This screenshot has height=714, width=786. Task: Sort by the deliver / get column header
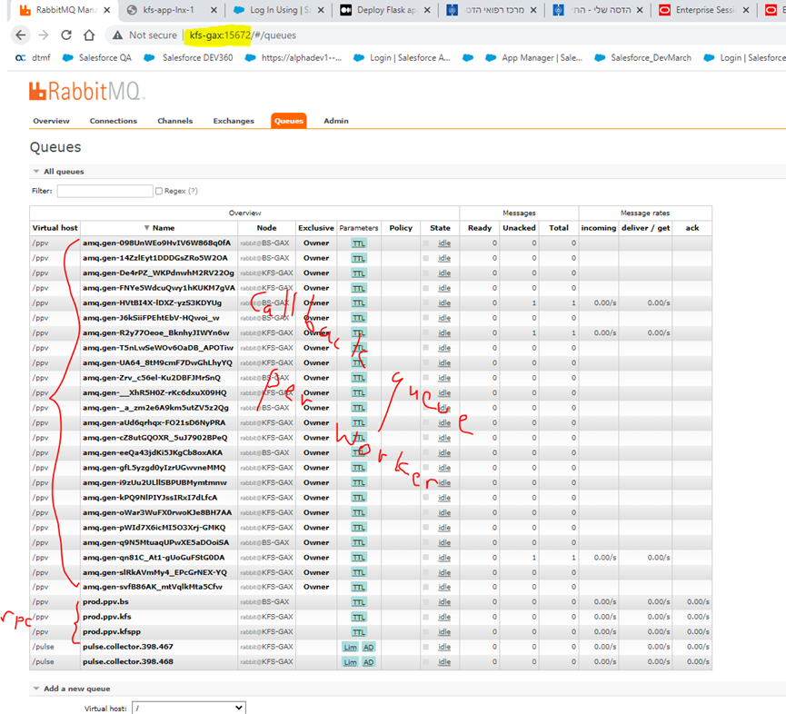646,227
